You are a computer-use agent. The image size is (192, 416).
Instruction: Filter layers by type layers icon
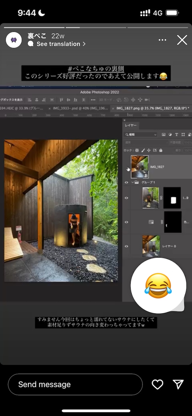pyautogui.click(x=177, y=135)
